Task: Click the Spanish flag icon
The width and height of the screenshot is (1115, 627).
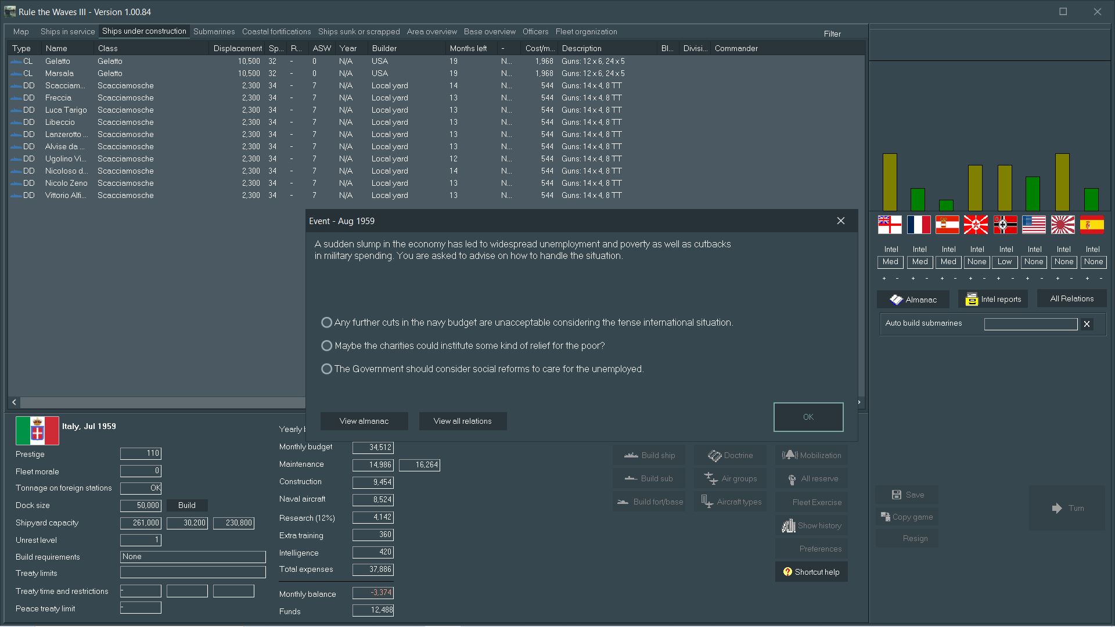Action: (1092, 225)
